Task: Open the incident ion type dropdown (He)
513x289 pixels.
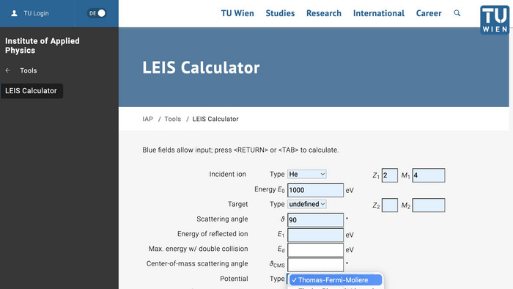Action: click(x=307, y=174)
